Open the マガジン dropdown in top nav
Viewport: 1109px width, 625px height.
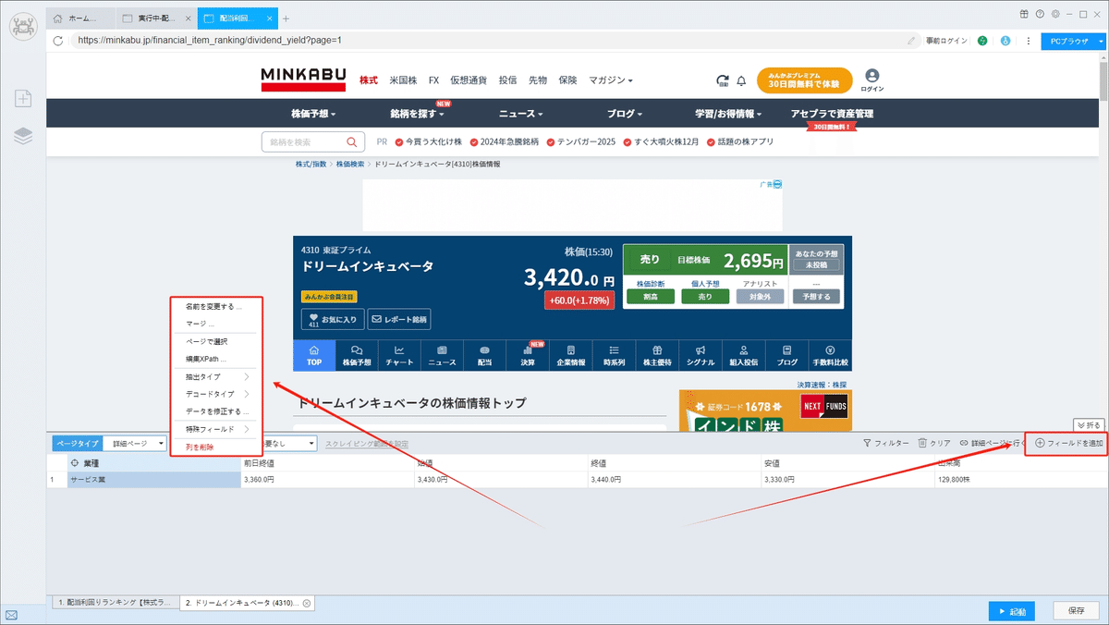611,80
